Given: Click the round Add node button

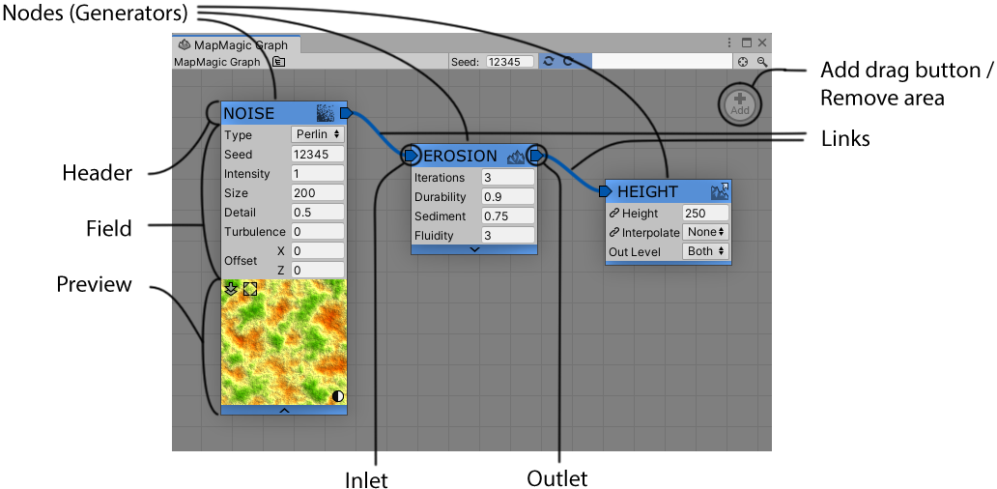Looking at the screenshot, I should (740, 102).
